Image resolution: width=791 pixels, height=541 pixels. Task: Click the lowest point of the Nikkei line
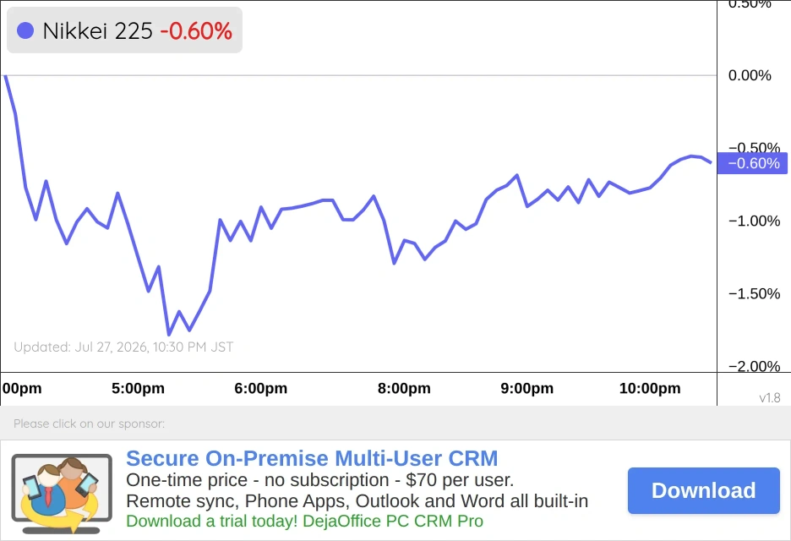tap(168, 334)
